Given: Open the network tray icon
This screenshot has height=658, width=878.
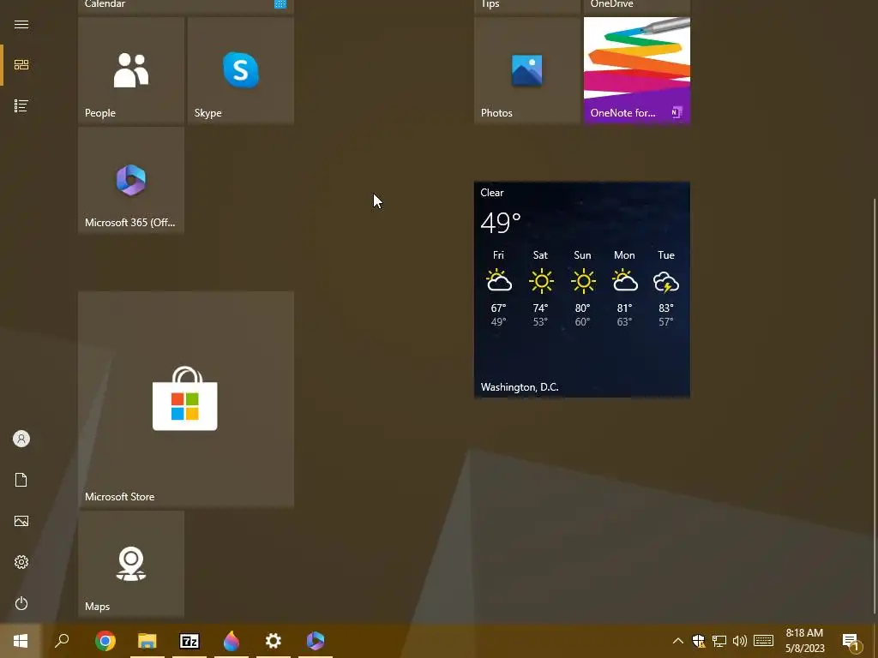Looking at the screenshot, I should [719, 641].
